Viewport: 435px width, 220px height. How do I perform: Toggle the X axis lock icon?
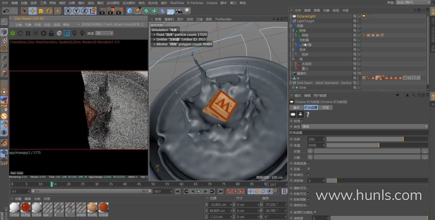(x=68, y=10)
